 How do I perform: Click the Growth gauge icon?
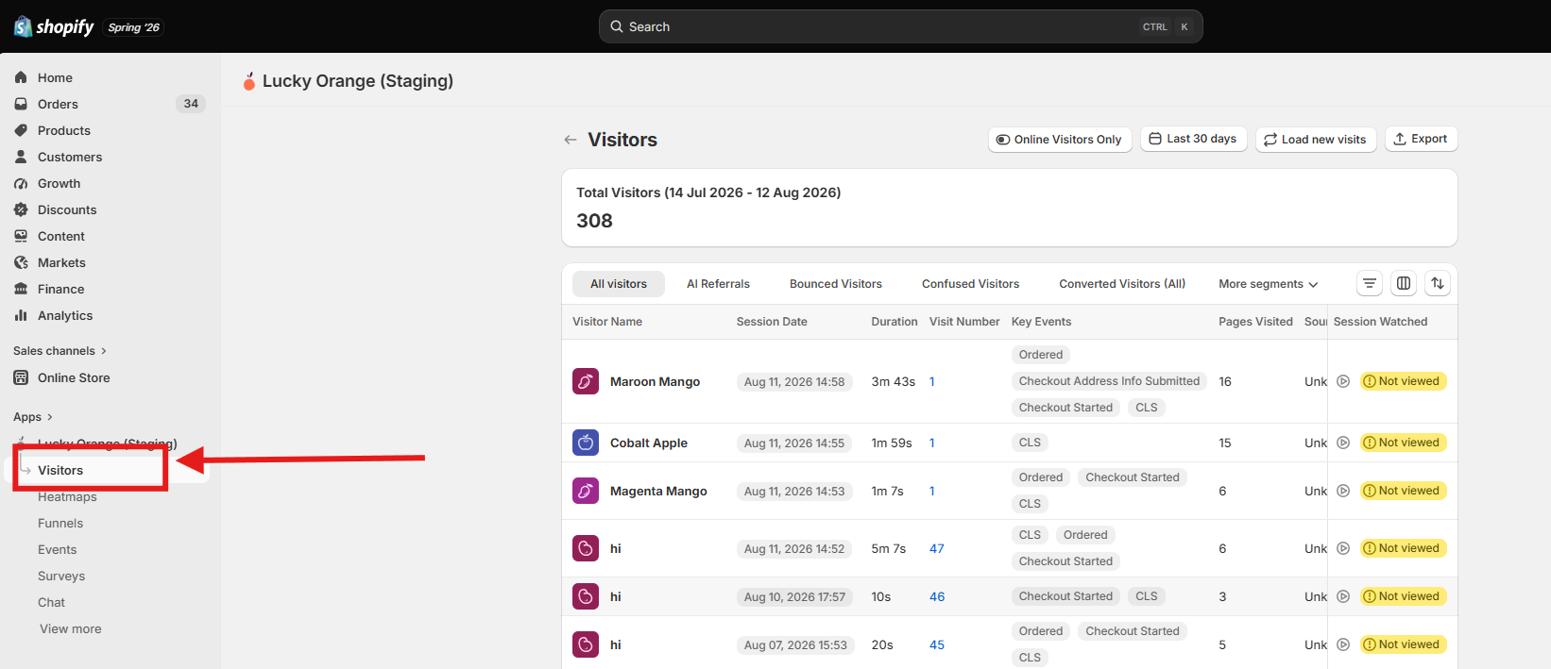(21, 183)
